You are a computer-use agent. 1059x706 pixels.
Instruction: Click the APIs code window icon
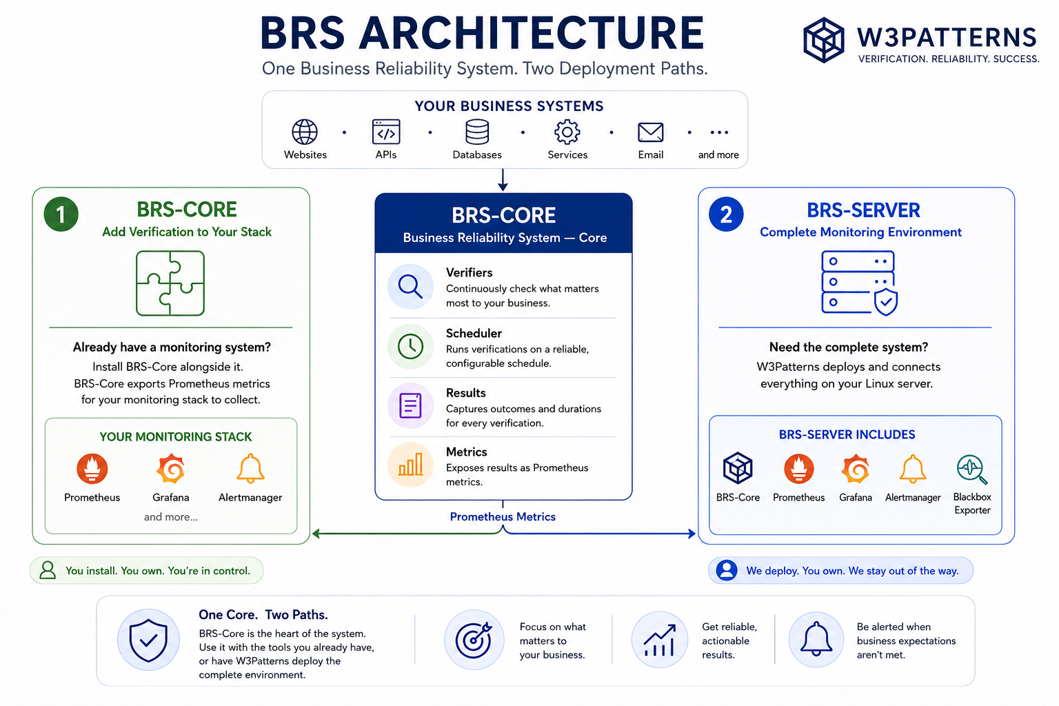(386, 132)
